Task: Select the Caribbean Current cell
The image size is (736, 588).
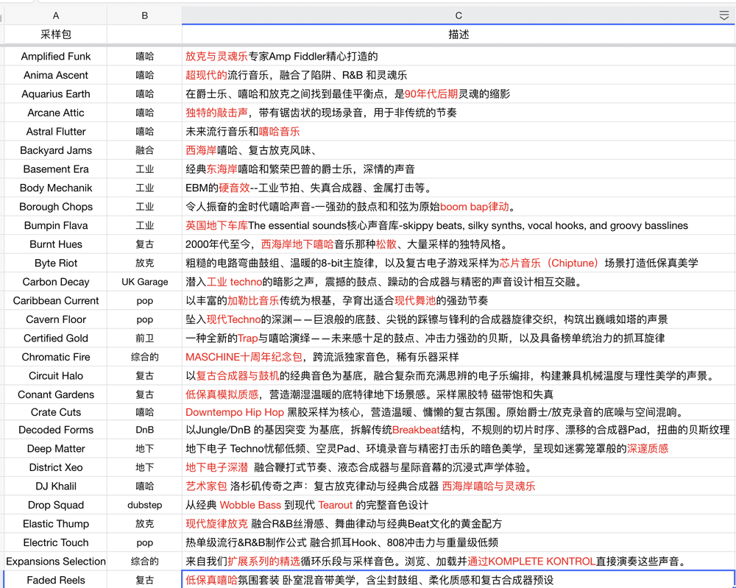Action: 55,300
